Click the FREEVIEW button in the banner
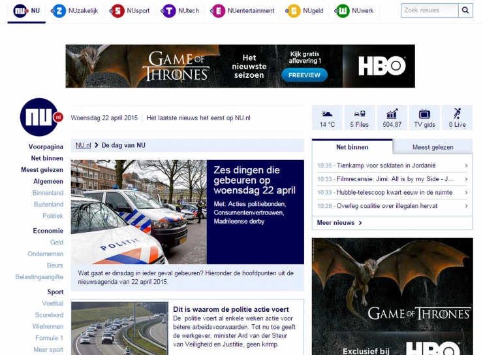Screen dimensions: 483x355 pyautogui.click(x=304, y=75)
